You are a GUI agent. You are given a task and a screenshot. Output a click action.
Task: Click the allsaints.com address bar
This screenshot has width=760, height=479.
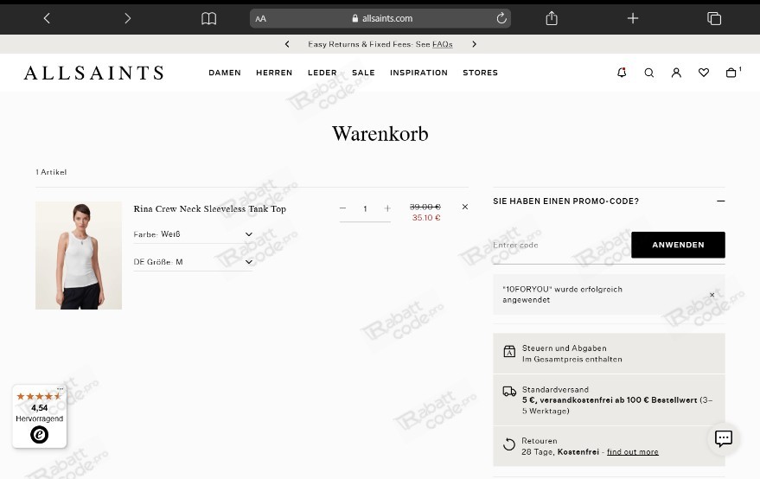point(380,18)
